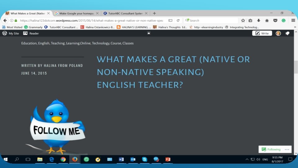Click the Following button
The width and height of the screenshot is (298, 168).
[x=271, y=149]
